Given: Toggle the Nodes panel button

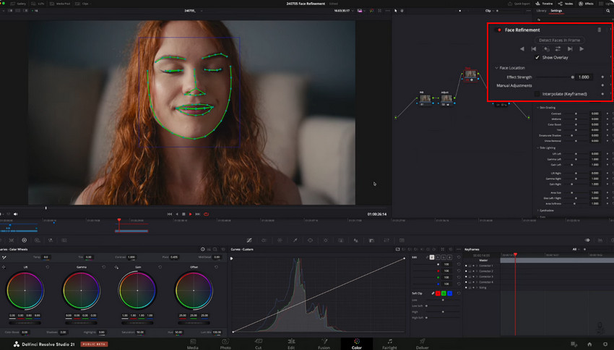Looking at the screenshot, I should pyautogui.click(x=566, y=4).
